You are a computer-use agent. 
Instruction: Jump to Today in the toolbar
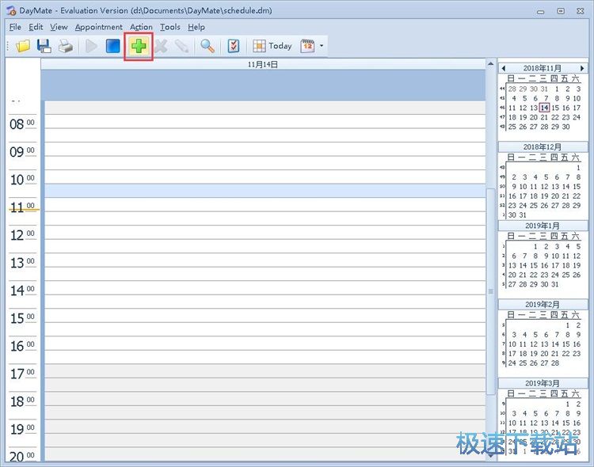tap(272, 46)
